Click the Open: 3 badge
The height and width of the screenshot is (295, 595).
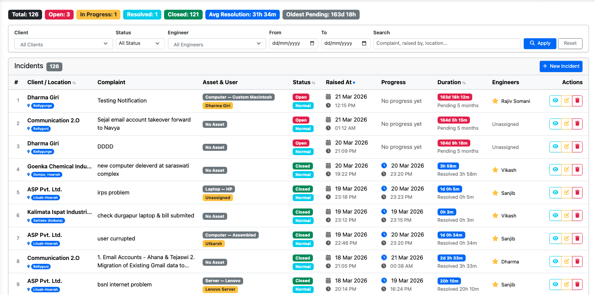[59, 14]
